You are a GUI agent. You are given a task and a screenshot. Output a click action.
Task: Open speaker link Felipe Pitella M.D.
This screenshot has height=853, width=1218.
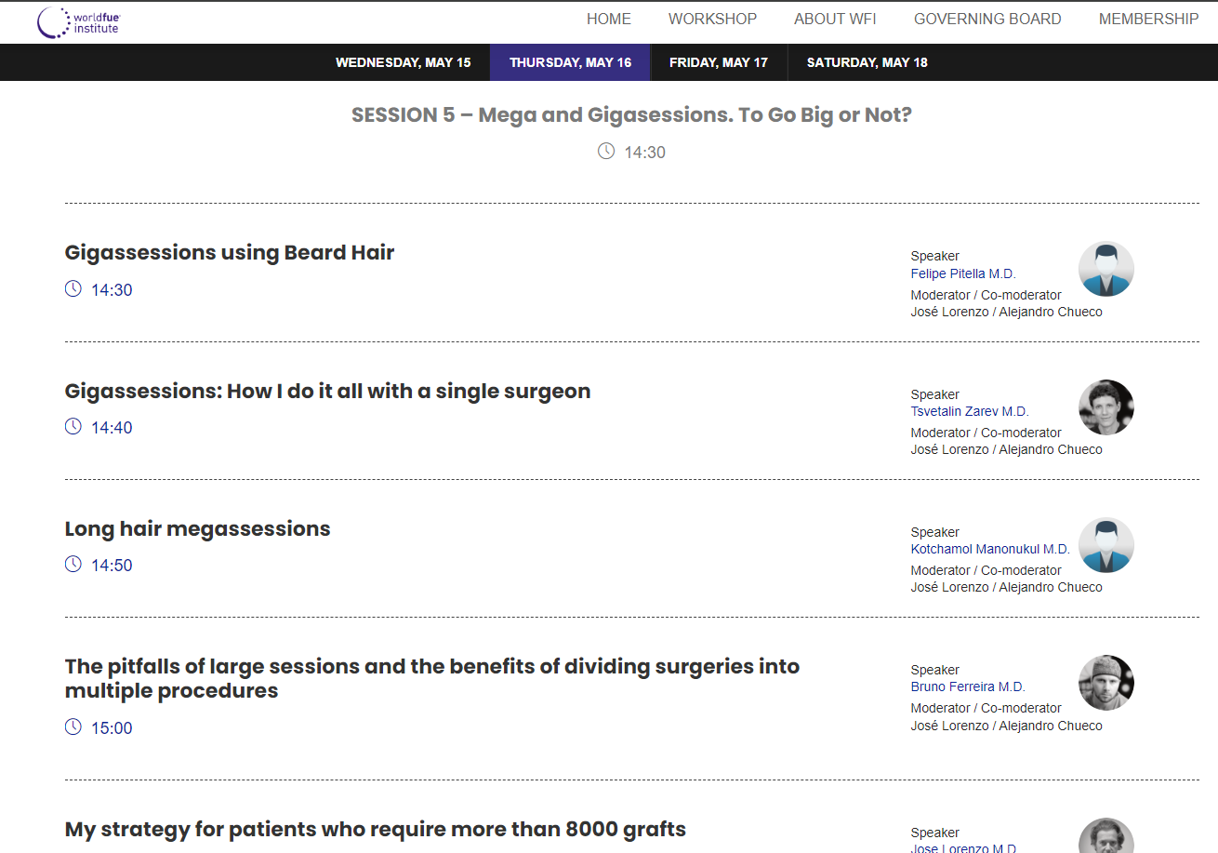pyautogui.click(x=962, y=273)
